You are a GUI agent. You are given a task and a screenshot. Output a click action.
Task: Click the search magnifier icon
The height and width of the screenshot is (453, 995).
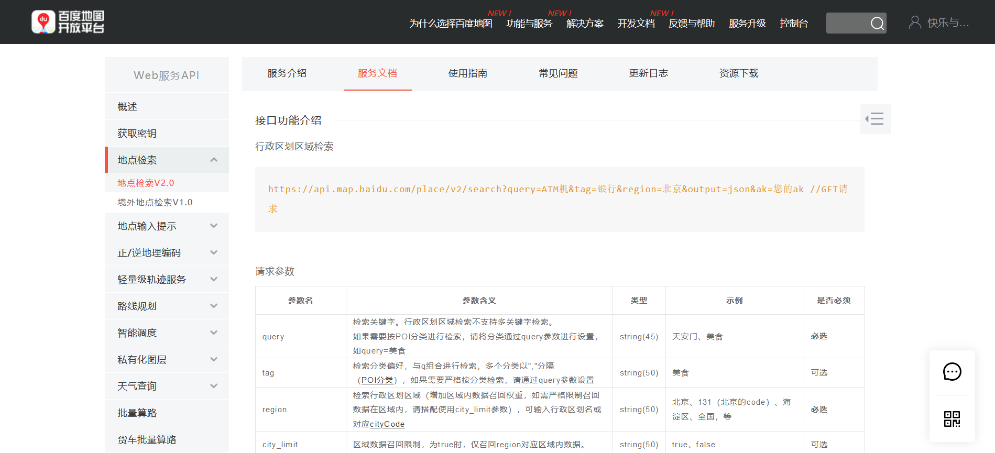pyautogui.click(x=877, y=23)
